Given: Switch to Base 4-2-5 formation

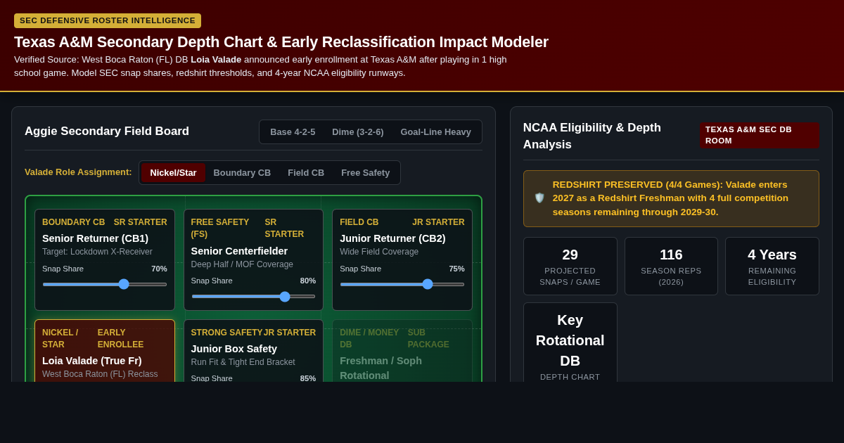Looking at the screenshot, I should tap(293, 131).
